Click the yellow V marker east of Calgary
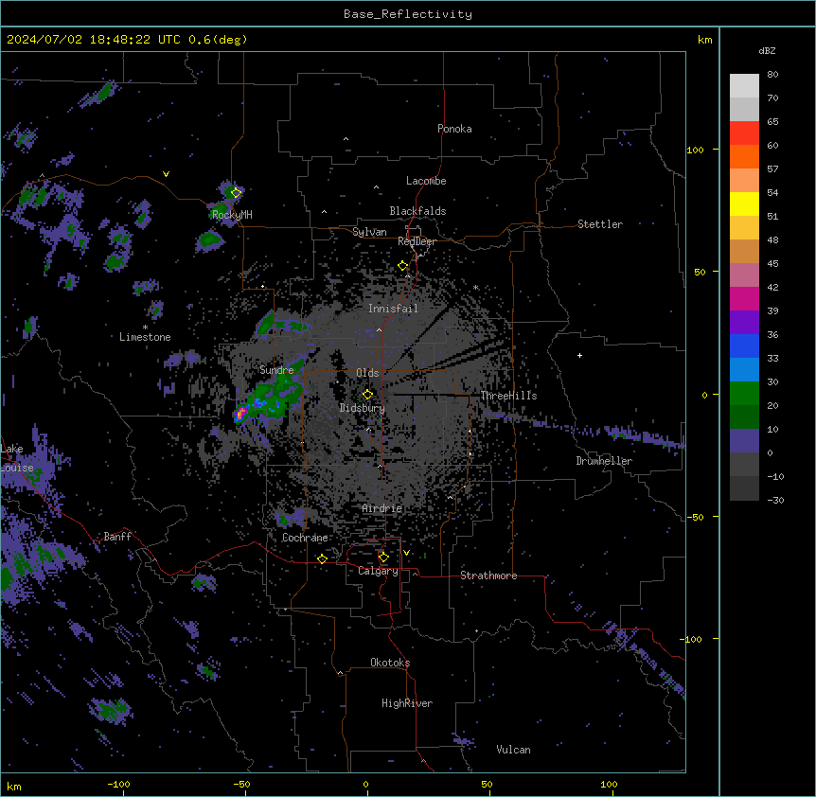Image resolution: width=816 pixels, height=797 pixels. pyautogui.click(x=406, y=553)
